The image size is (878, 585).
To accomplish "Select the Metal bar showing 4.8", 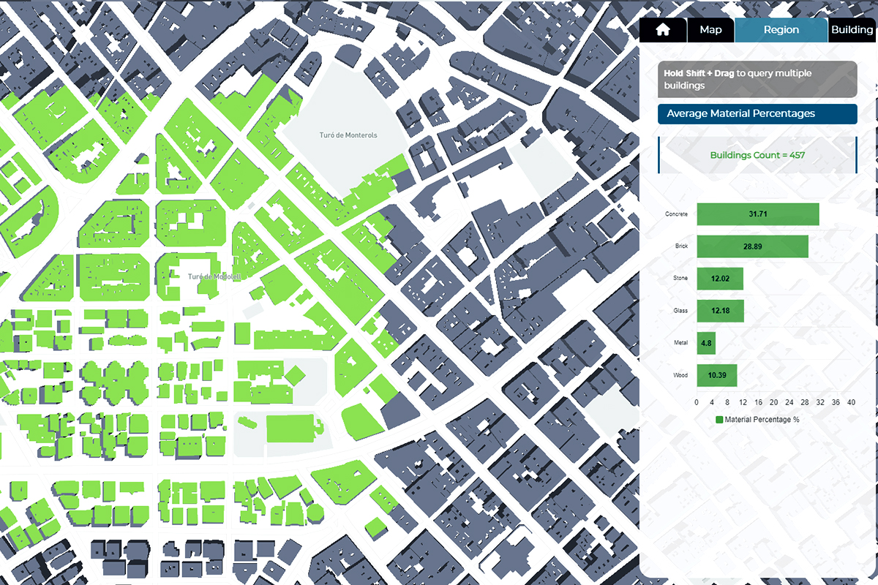I will (x=706, y=343).
